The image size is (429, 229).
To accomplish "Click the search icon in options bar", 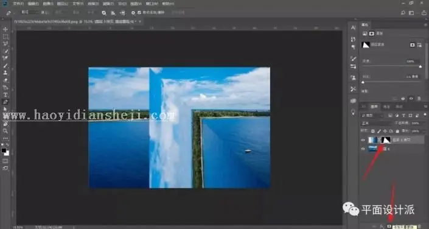I will 403,13.
